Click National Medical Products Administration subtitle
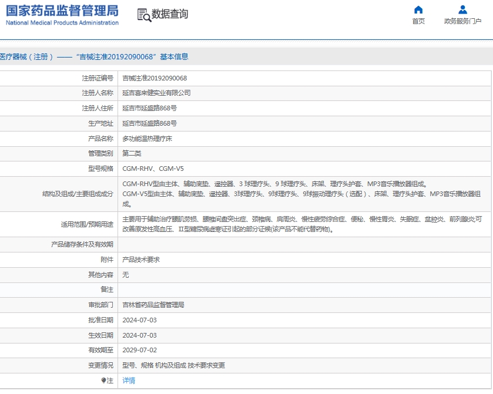 (x=62, y=23)
